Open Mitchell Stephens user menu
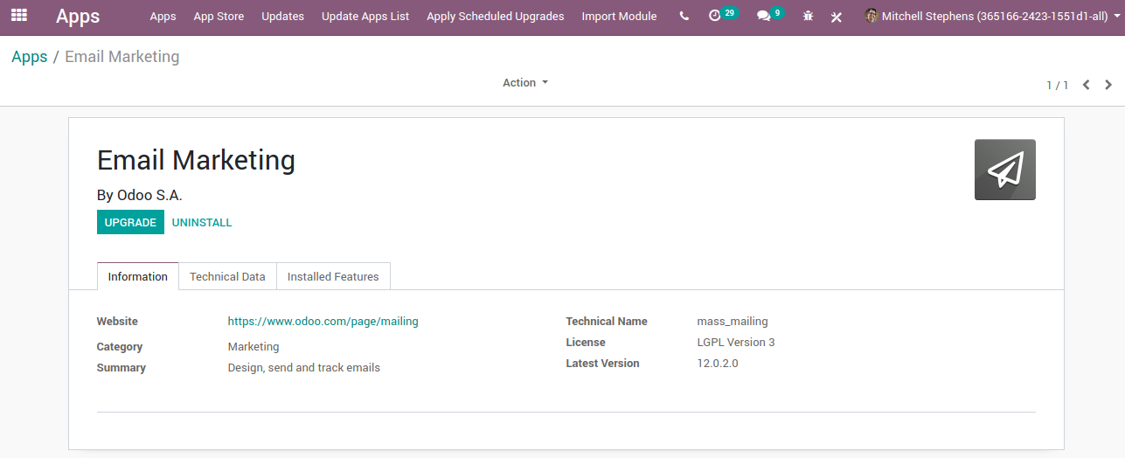This screenshot has width=1125, height=458. pyautogui.click(x=988, y=17)
